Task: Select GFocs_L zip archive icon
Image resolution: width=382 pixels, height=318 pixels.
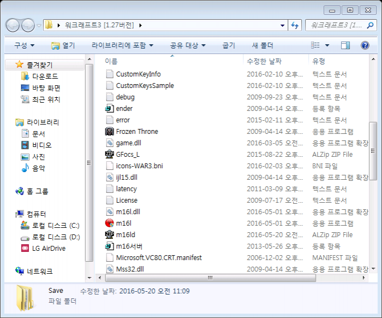Action: (x=110, y=154)
